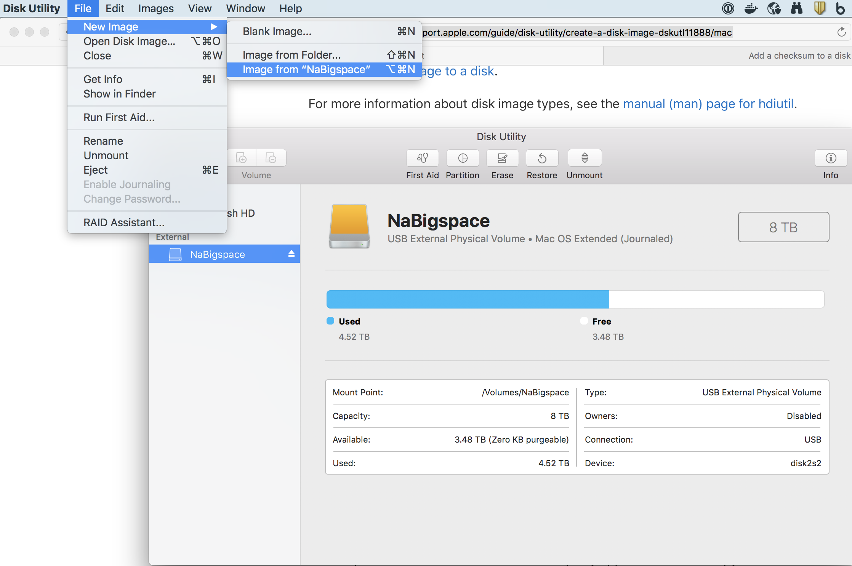Click the Restore toolbar icon

click(542, 158)
